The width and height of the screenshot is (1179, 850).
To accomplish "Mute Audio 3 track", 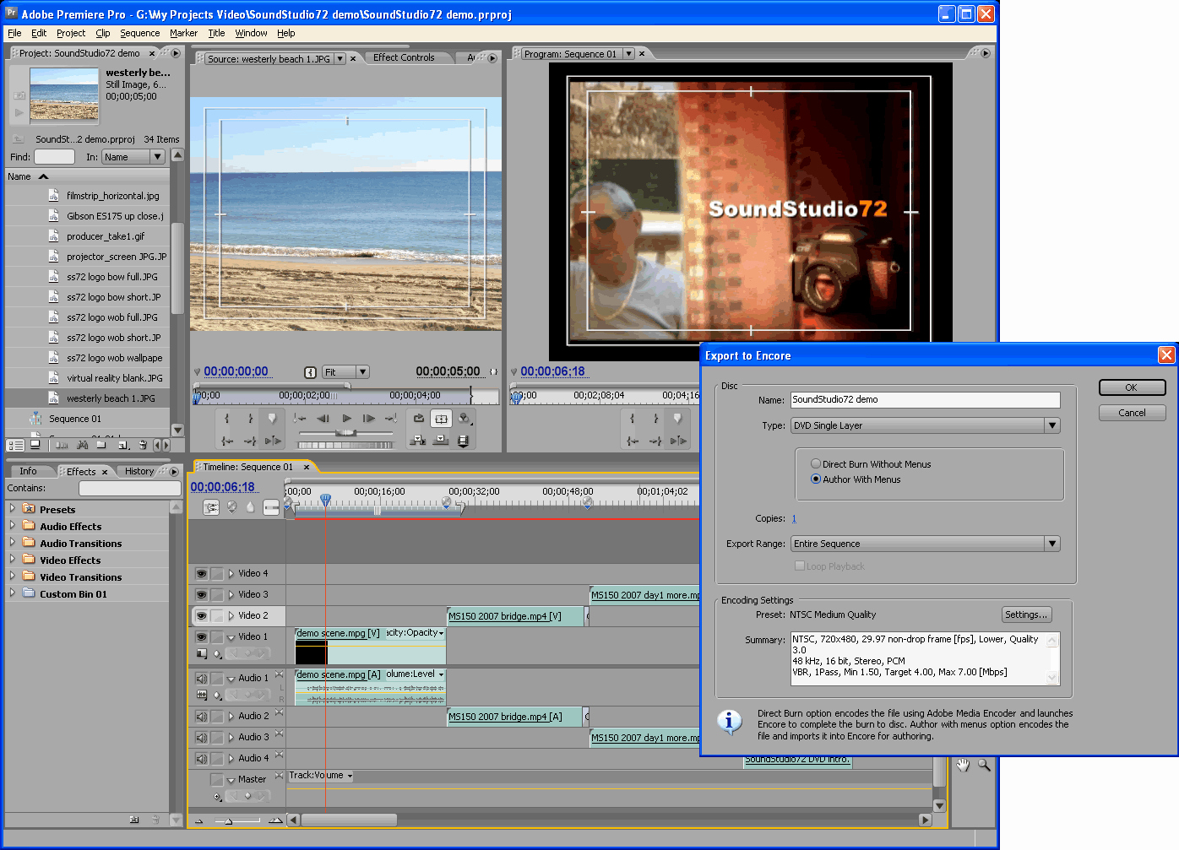I will tap(201, 737).
